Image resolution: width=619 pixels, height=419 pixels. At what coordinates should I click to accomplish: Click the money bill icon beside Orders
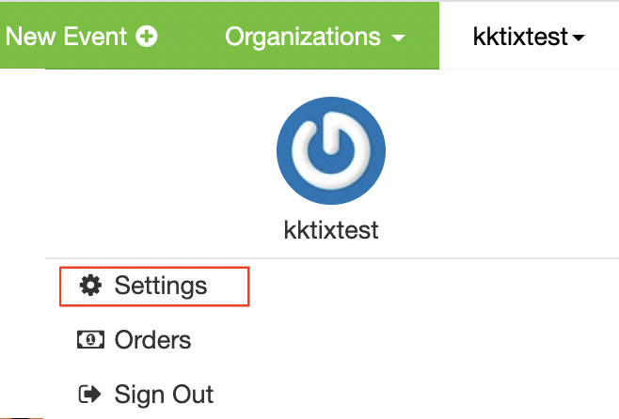91,339
